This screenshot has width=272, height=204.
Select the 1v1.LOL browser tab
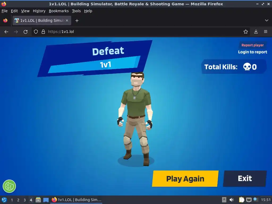click(x=42, y=20)
